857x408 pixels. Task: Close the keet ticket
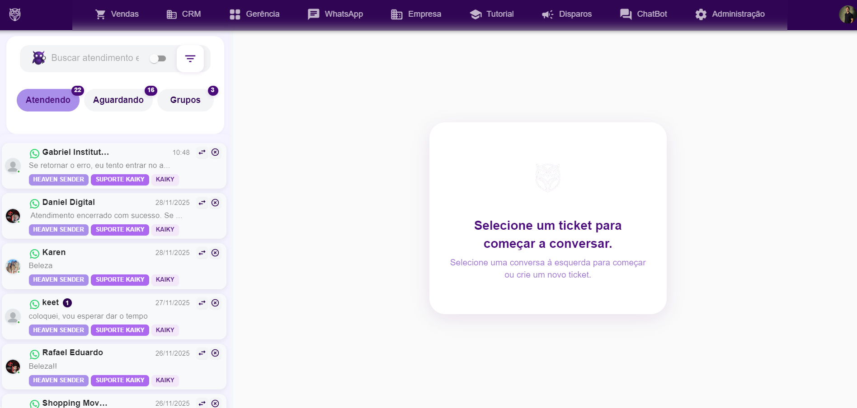(216, 303)
